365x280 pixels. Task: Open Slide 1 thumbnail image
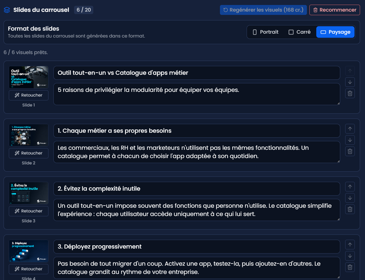pyautogui.click(x=29, y=77)
